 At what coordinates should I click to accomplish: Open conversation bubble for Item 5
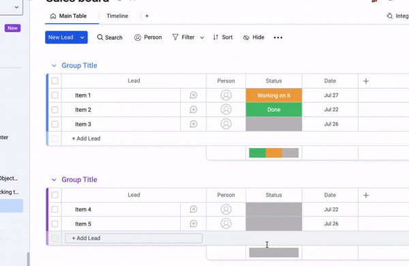194,224
